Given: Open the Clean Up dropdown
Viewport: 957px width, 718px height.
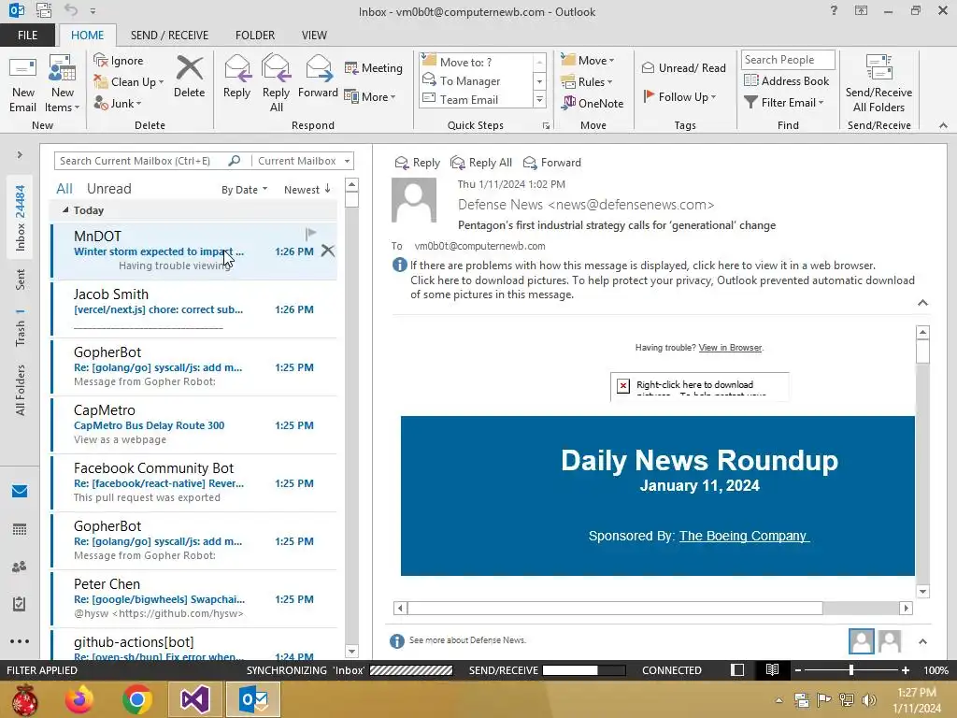Looking at the screenshot, I should (x=129, y=82).
